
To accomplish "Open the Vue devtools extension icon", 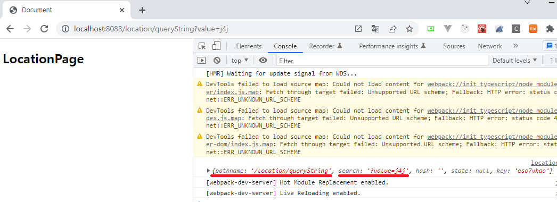I will pyautogui.click(x=448, y=29).
